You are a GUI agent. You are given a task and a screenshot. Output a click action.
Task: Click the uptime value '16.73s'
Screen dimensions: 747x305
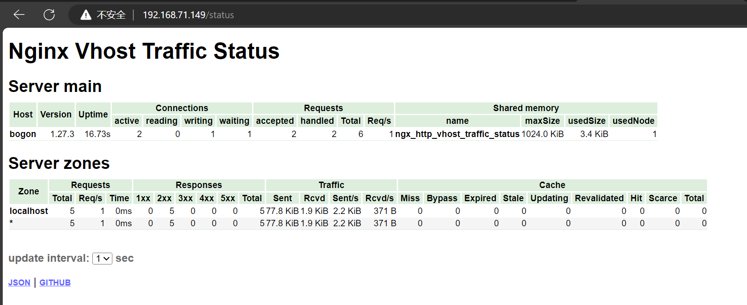point(97,134)
